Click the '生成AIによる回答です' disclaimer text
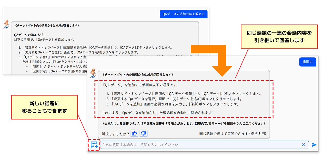 tap(184, 123)
